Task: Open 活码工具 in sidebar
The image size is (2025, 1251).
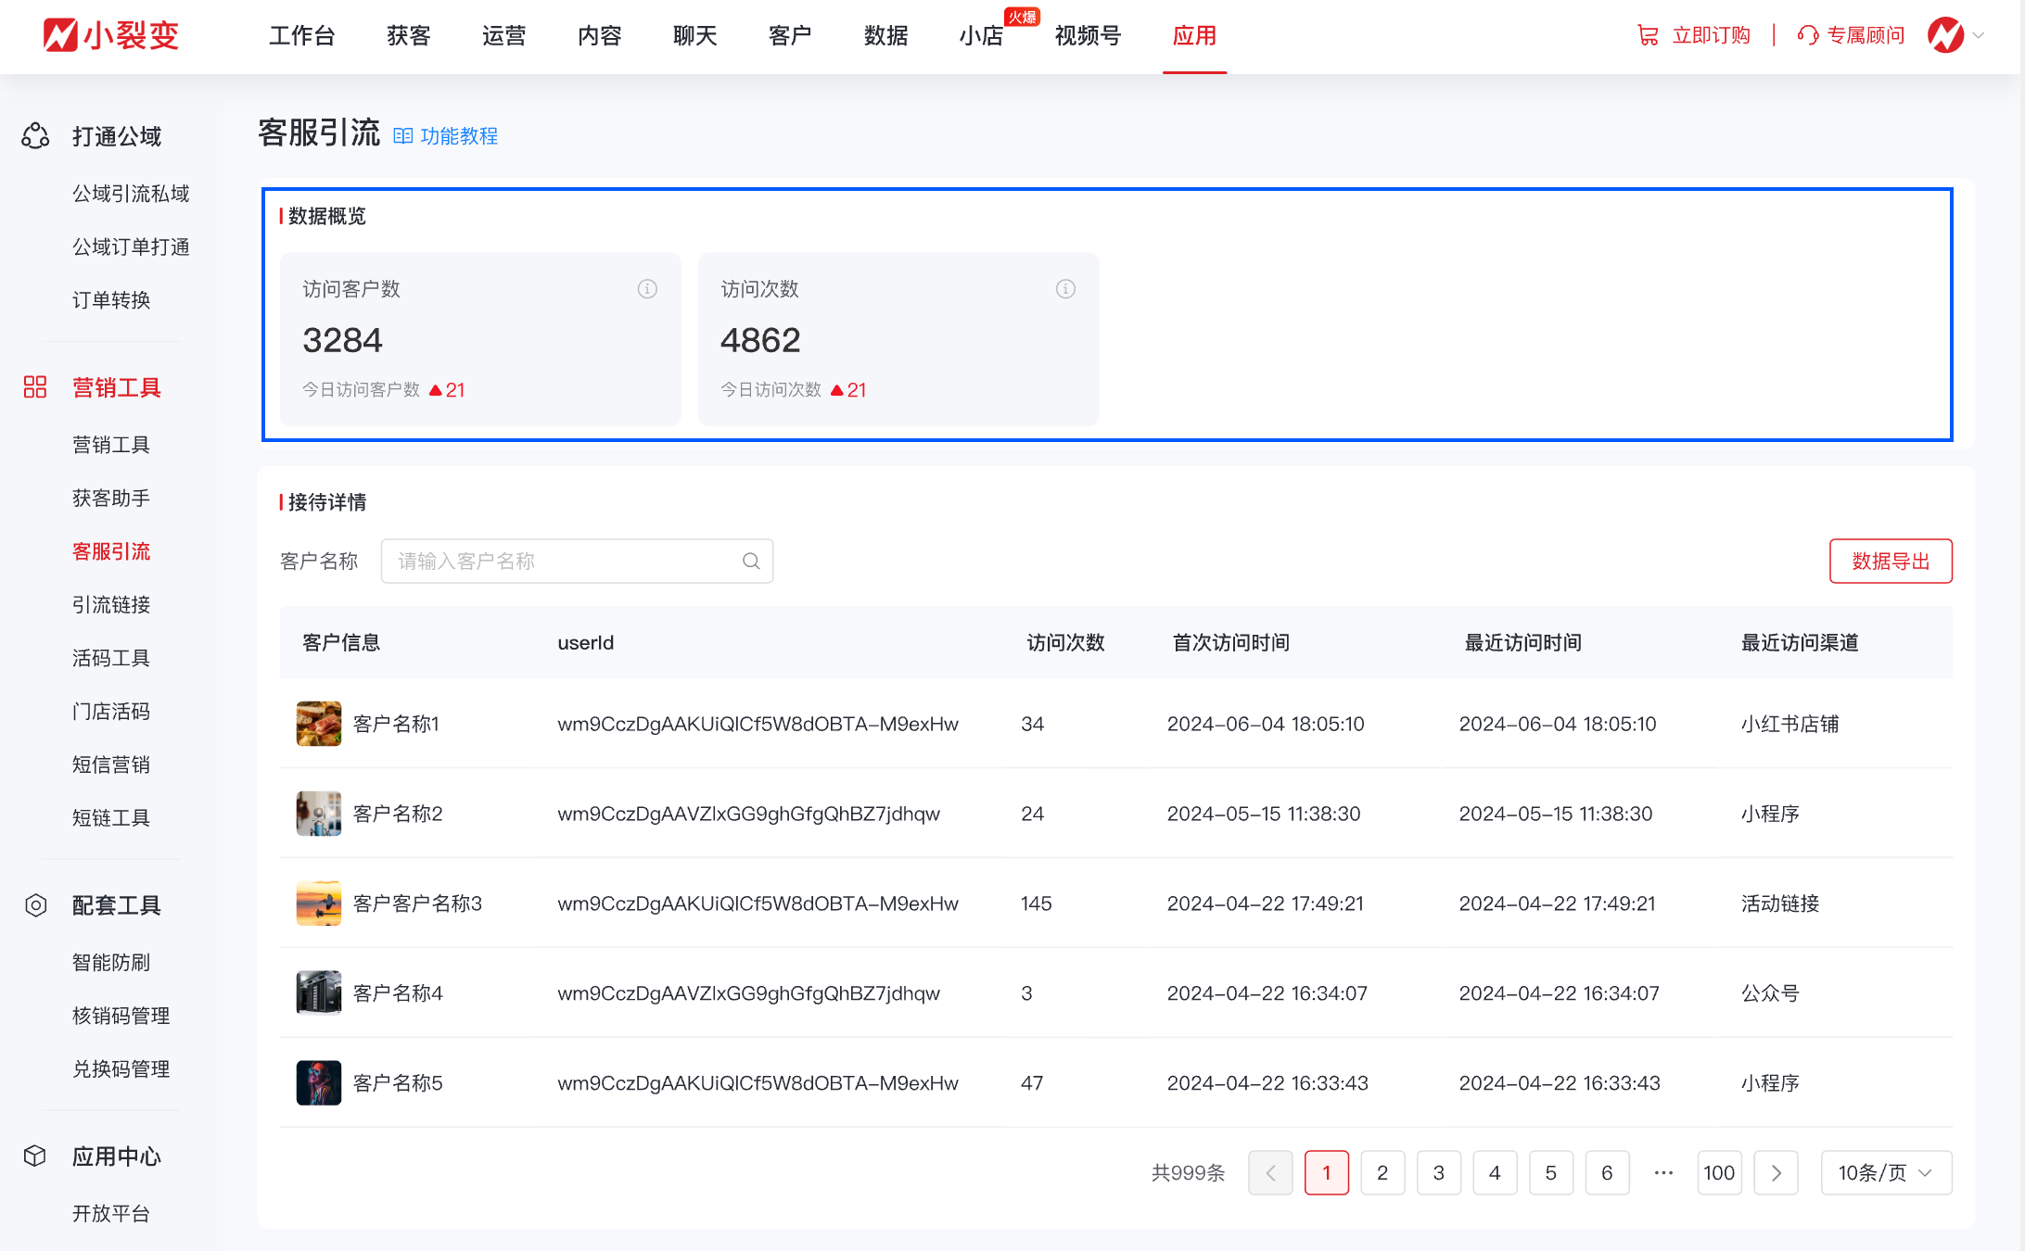Action: point(111,658)
